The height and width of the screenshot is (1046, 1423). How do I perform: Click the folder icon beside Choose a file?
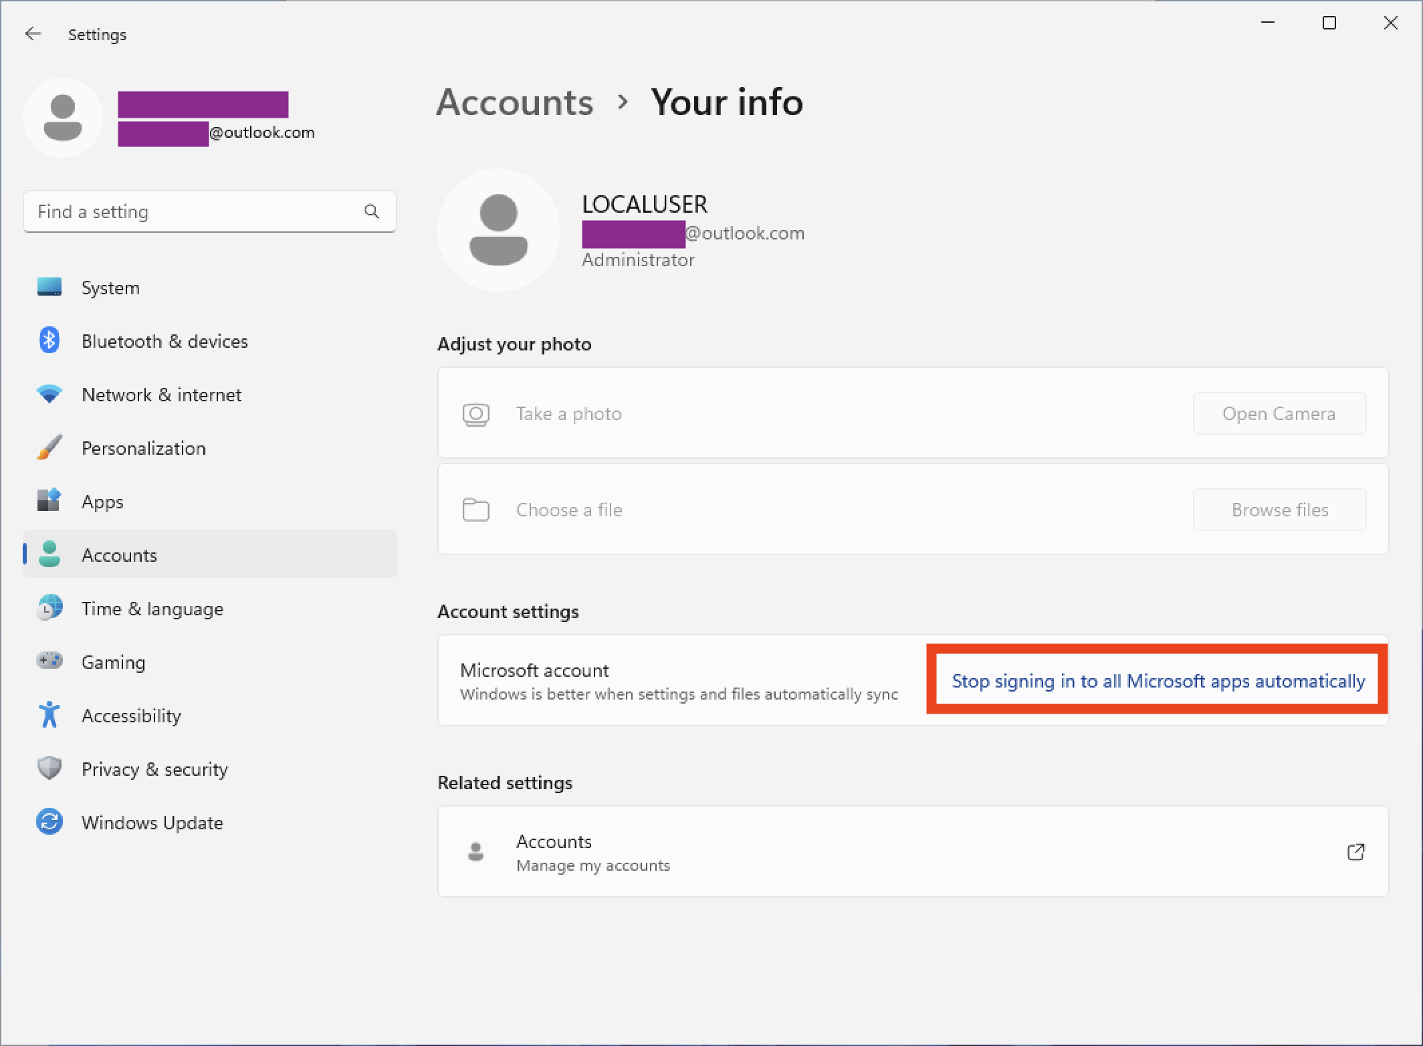point(475,510)
